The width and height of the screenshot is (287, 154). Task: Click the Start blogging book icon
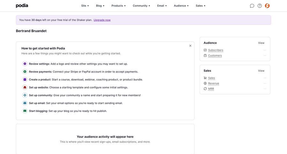[x=25, y=111]
